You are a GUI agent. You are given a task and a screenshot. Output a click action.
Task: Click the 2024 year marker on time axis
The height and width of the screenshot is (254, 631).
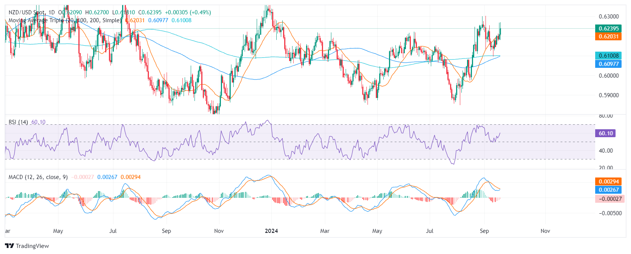coord(271,231)
